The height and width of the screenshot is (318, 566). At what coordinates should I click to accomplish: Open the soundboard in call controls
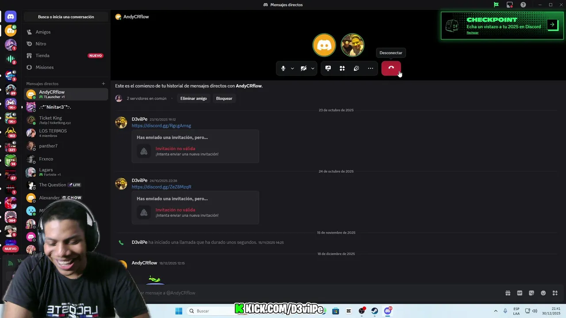click(356, 68)
